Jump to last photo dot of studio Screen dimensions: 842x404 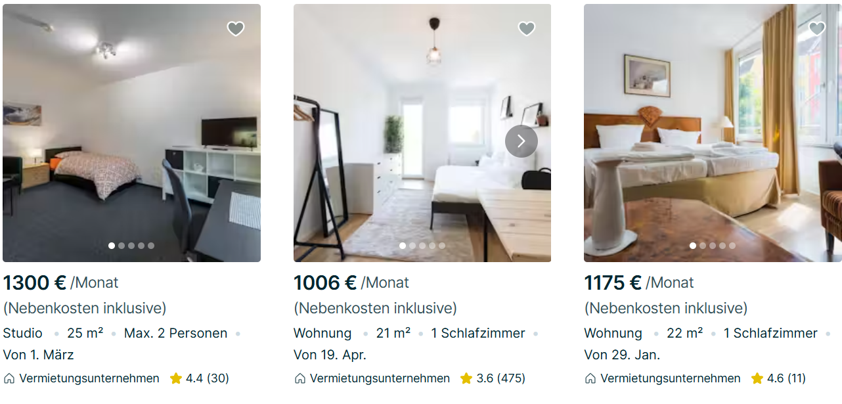tap(151, 246)
